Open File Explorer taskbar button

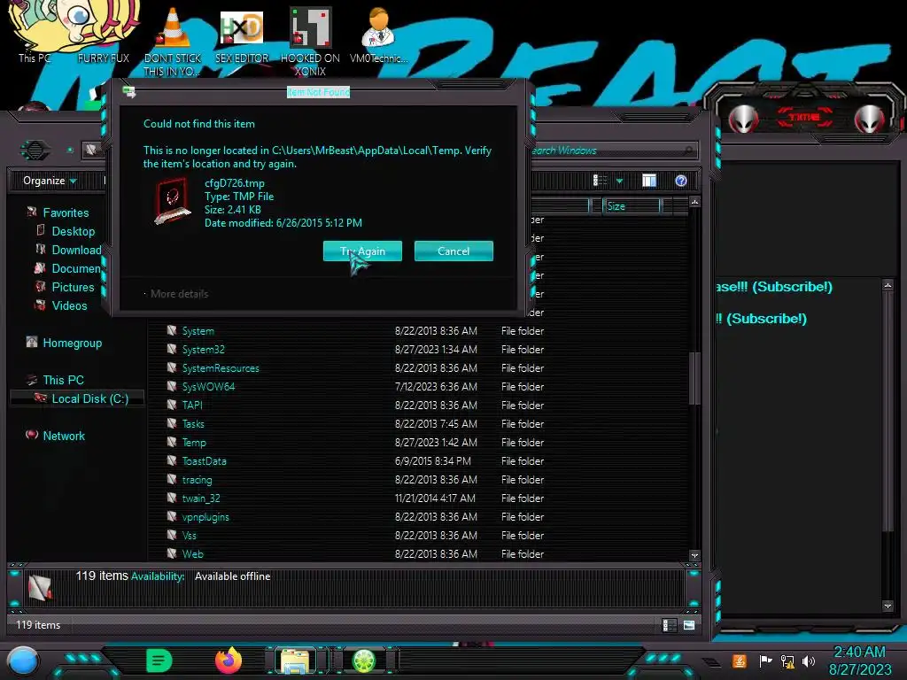pos(295,661)
